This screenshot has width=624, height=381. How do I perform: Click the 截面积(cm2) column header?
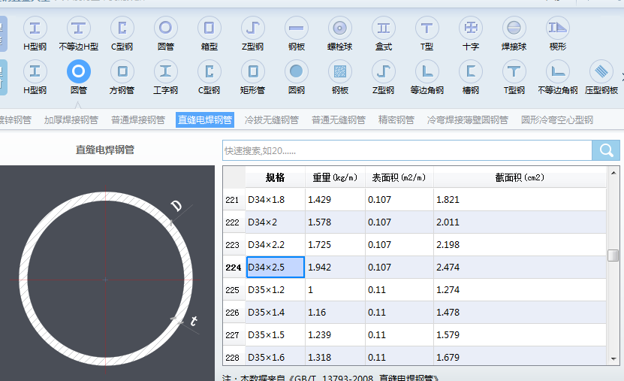520,177
